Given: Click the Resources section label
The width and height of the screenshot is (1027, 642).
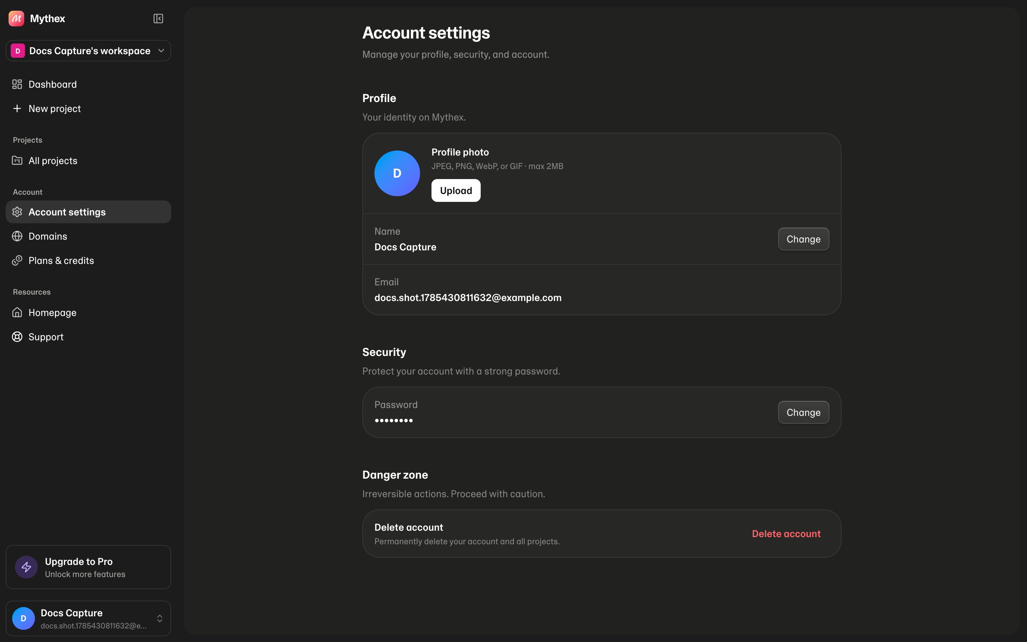Looking at the screenshot, I should tap(32, 292).
